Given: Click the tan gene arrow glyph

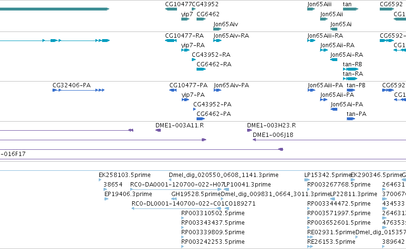Looking at the screenshot, I should pyautogui.click(x=351, y=9).
